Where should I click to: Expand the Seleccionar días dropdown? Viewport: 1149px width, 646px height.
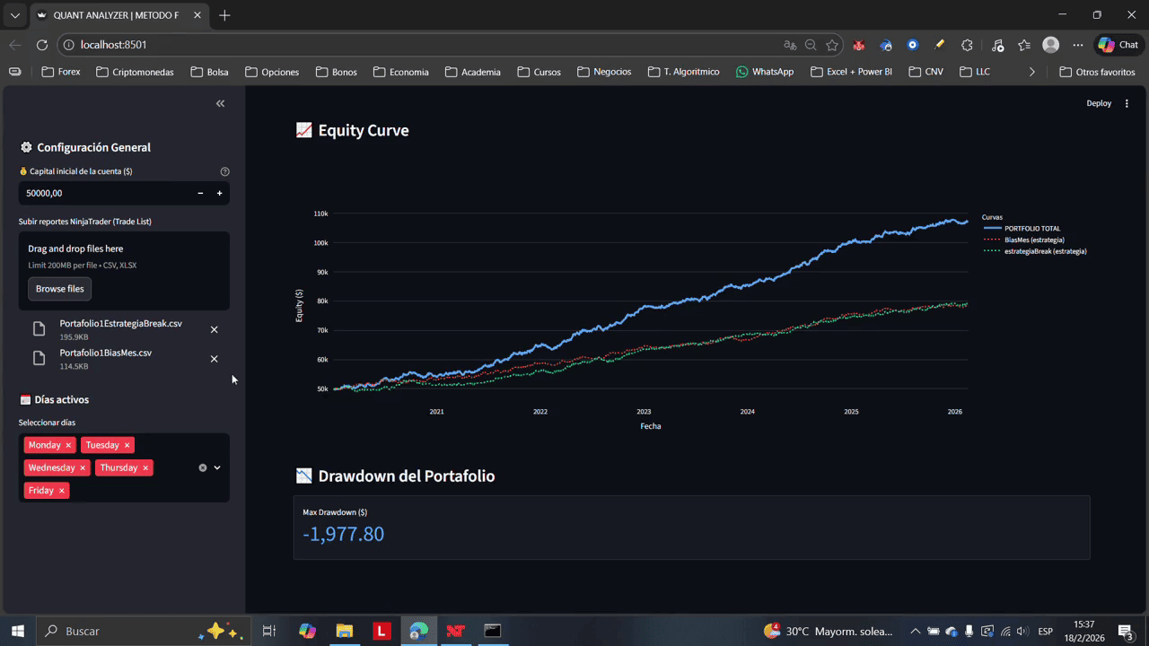[x=217, y=467]
